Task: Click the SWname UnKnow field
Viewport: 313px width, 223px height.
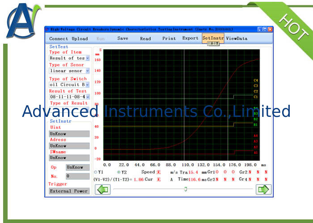Action: click(69, 158)
